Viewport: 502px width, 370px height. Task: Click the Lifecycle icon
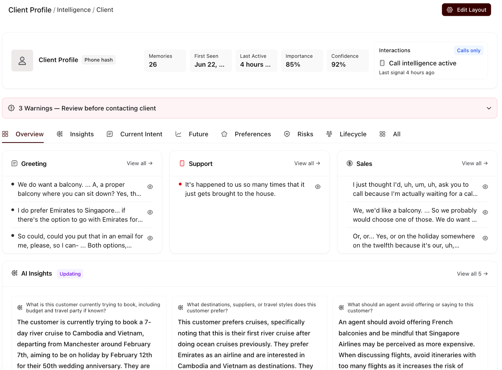click(329, 134)
